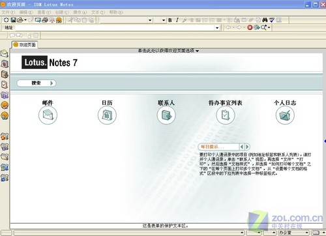Click the 联系人 Contacts circle icon
Screen dimensions: 326x236
coord(166,115)
